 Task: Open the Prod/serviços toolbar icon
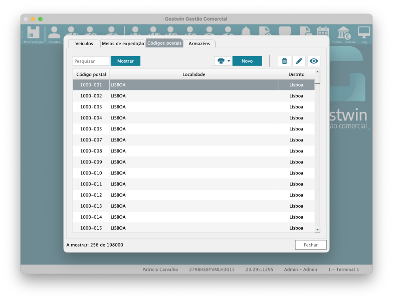pos(33,34)
